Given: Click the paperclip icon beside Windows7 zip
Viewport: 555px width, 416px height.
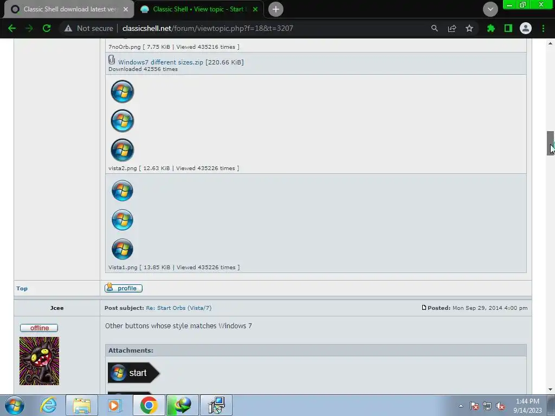Looking at the screenshot, I should (x=112, y=60).
